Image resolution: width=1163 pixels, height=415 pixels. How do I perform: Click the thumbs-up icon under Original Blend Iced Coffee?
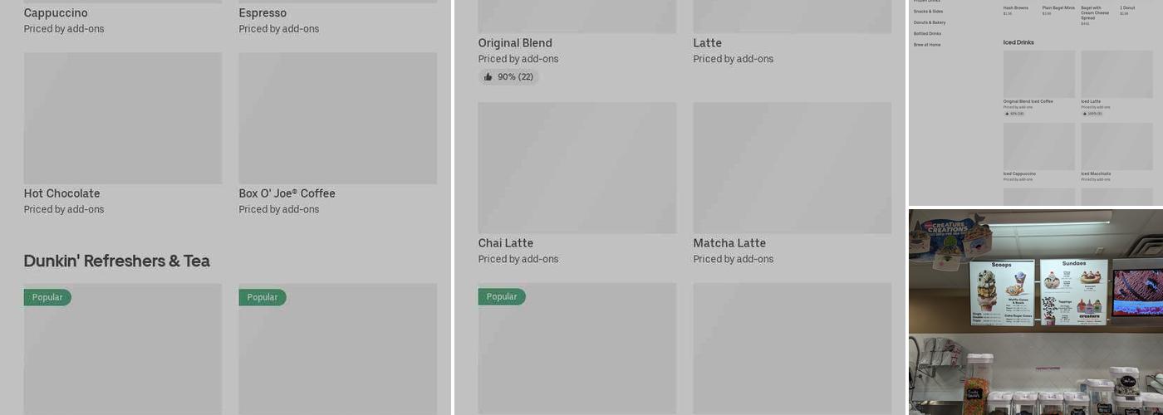coord(1006,114)
